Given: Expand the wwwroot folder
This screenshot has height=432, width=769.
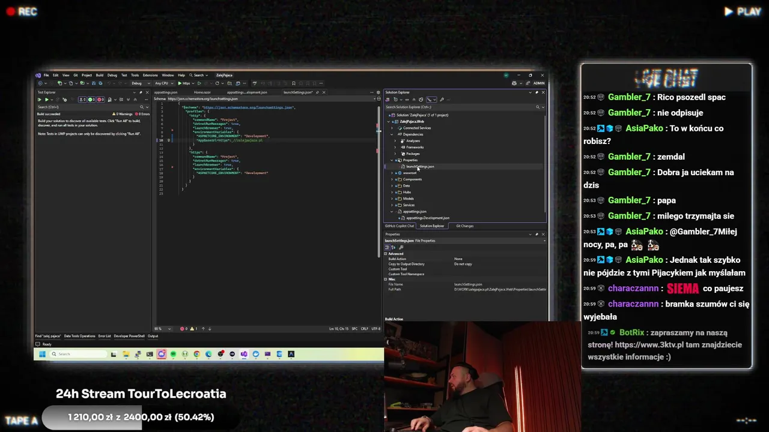Looking at the screenshot, I should click(392, 173).
